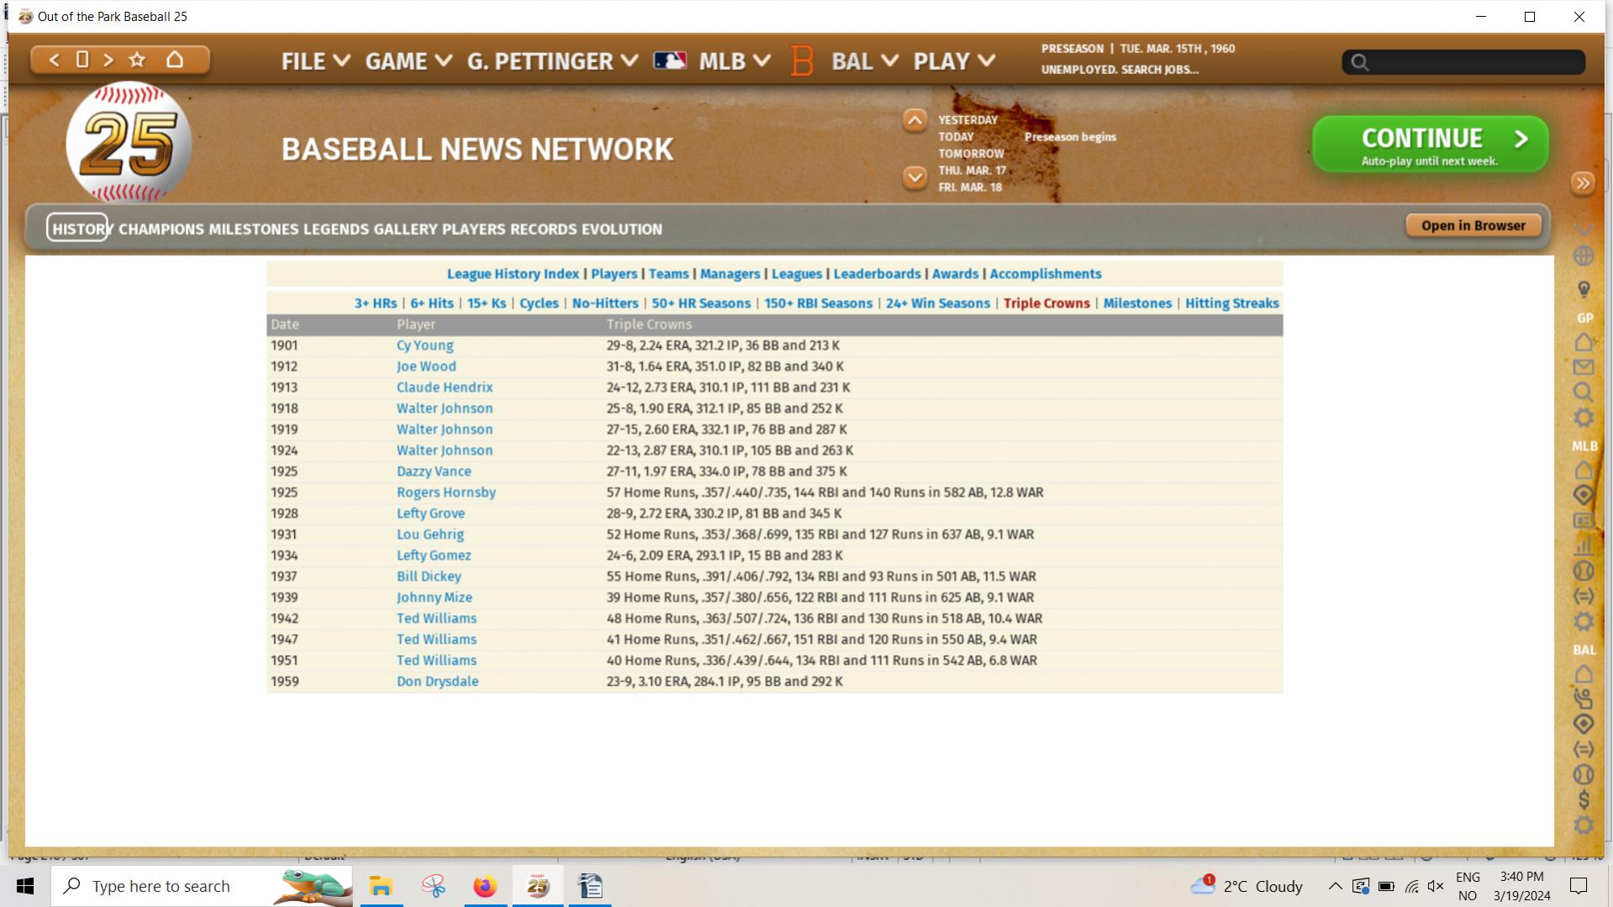Open the FILE dropdown menu
Viewport: 1613px width, 907px height.
(315, 61)
